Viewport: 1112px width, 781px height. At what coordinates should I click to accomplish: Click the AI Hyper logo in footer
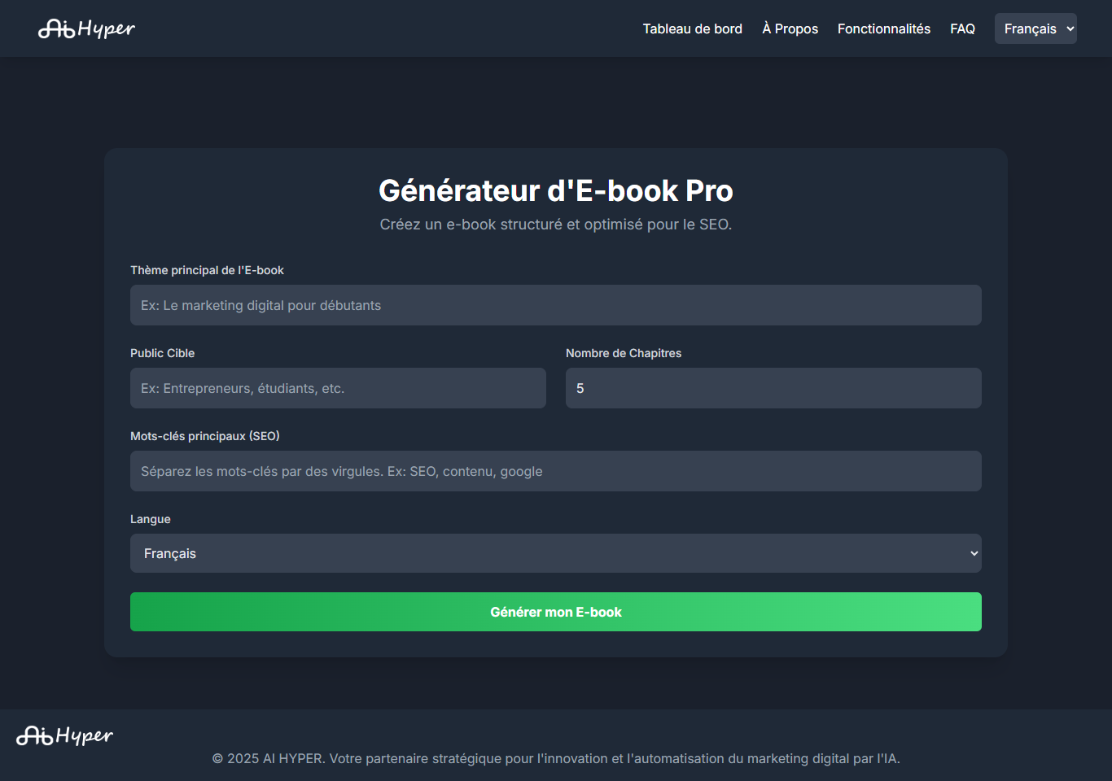64,735
